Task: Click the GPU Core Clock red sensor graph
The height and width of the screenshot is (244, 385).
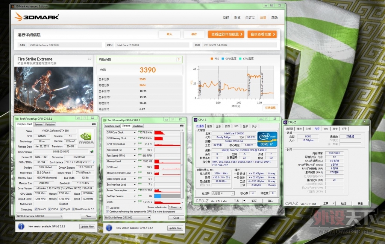Action: click(x=167, y=133)
